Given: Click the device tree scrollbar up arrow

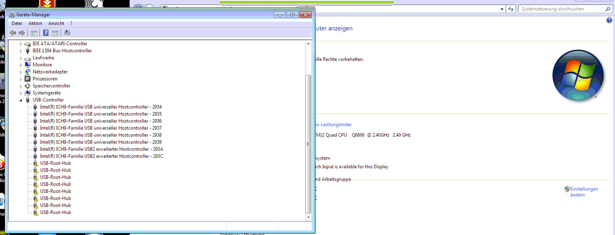Looking at the screenshot, I should click(308, 43).
